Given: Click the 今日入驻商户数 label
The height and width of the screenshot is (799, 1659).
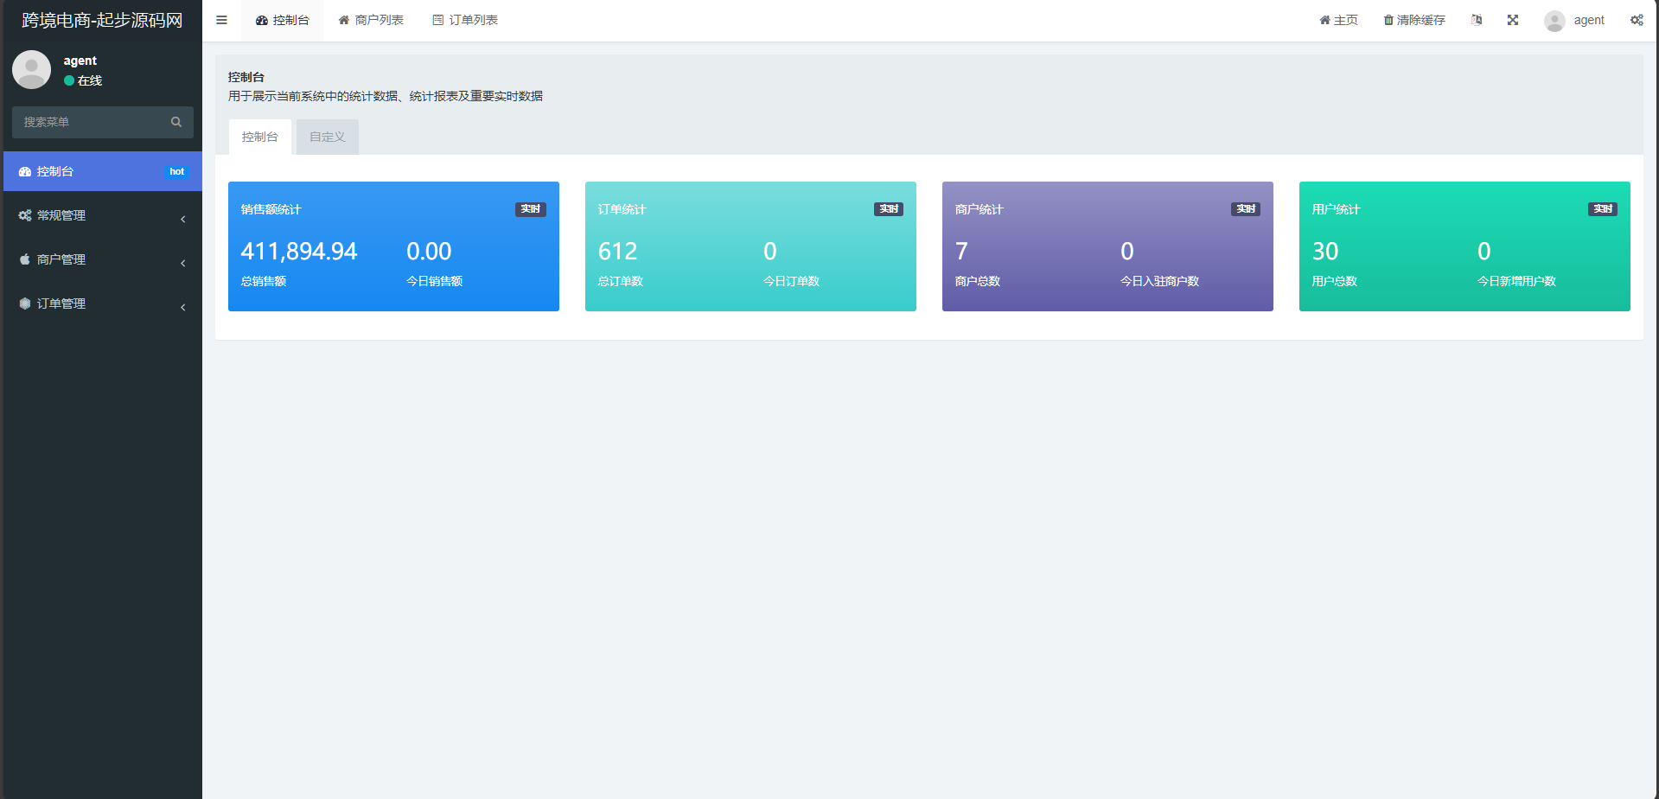Looking at the screenshot, I should 1159,281.
